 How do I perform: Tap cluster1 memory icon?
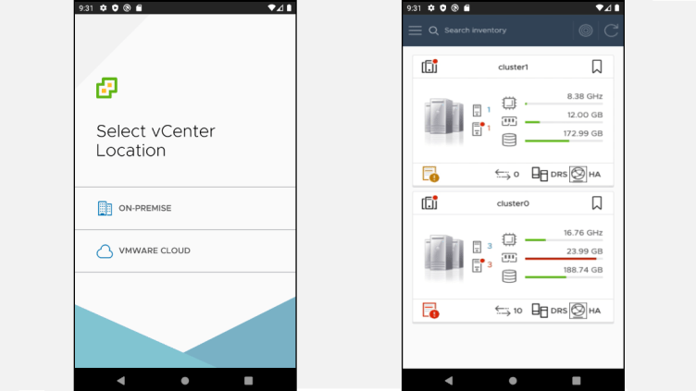tap(509, 121)
